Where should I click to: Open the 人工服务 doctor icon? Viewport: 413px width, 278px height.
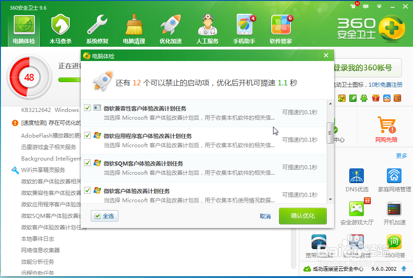point(207,29)
